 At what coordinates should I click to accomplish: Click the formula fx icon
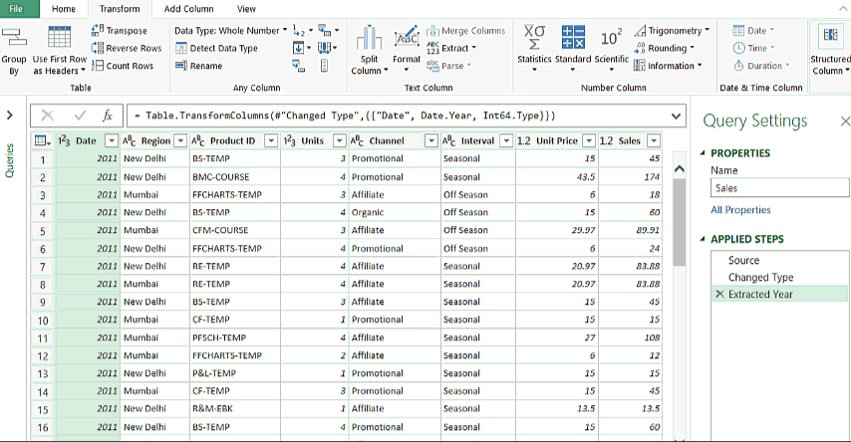(108, 115)
